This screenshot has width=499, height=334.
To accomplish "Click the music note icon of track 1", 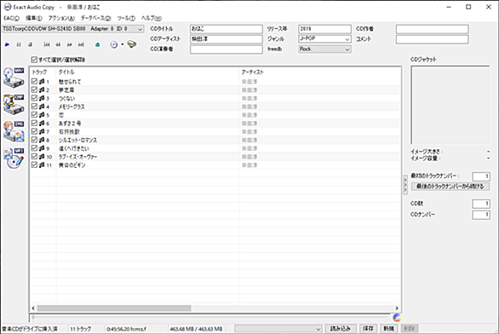I will (42, 82).
